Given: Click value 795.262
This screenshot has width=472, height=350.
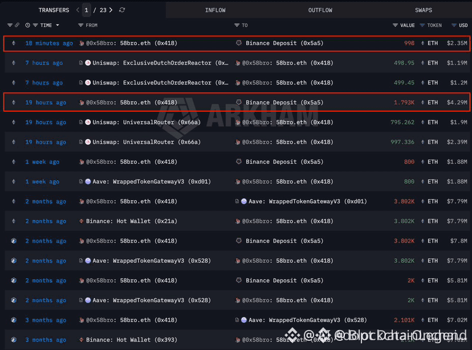Looking at the screenshot, I should pyautogui.click(x=402, y=123).
